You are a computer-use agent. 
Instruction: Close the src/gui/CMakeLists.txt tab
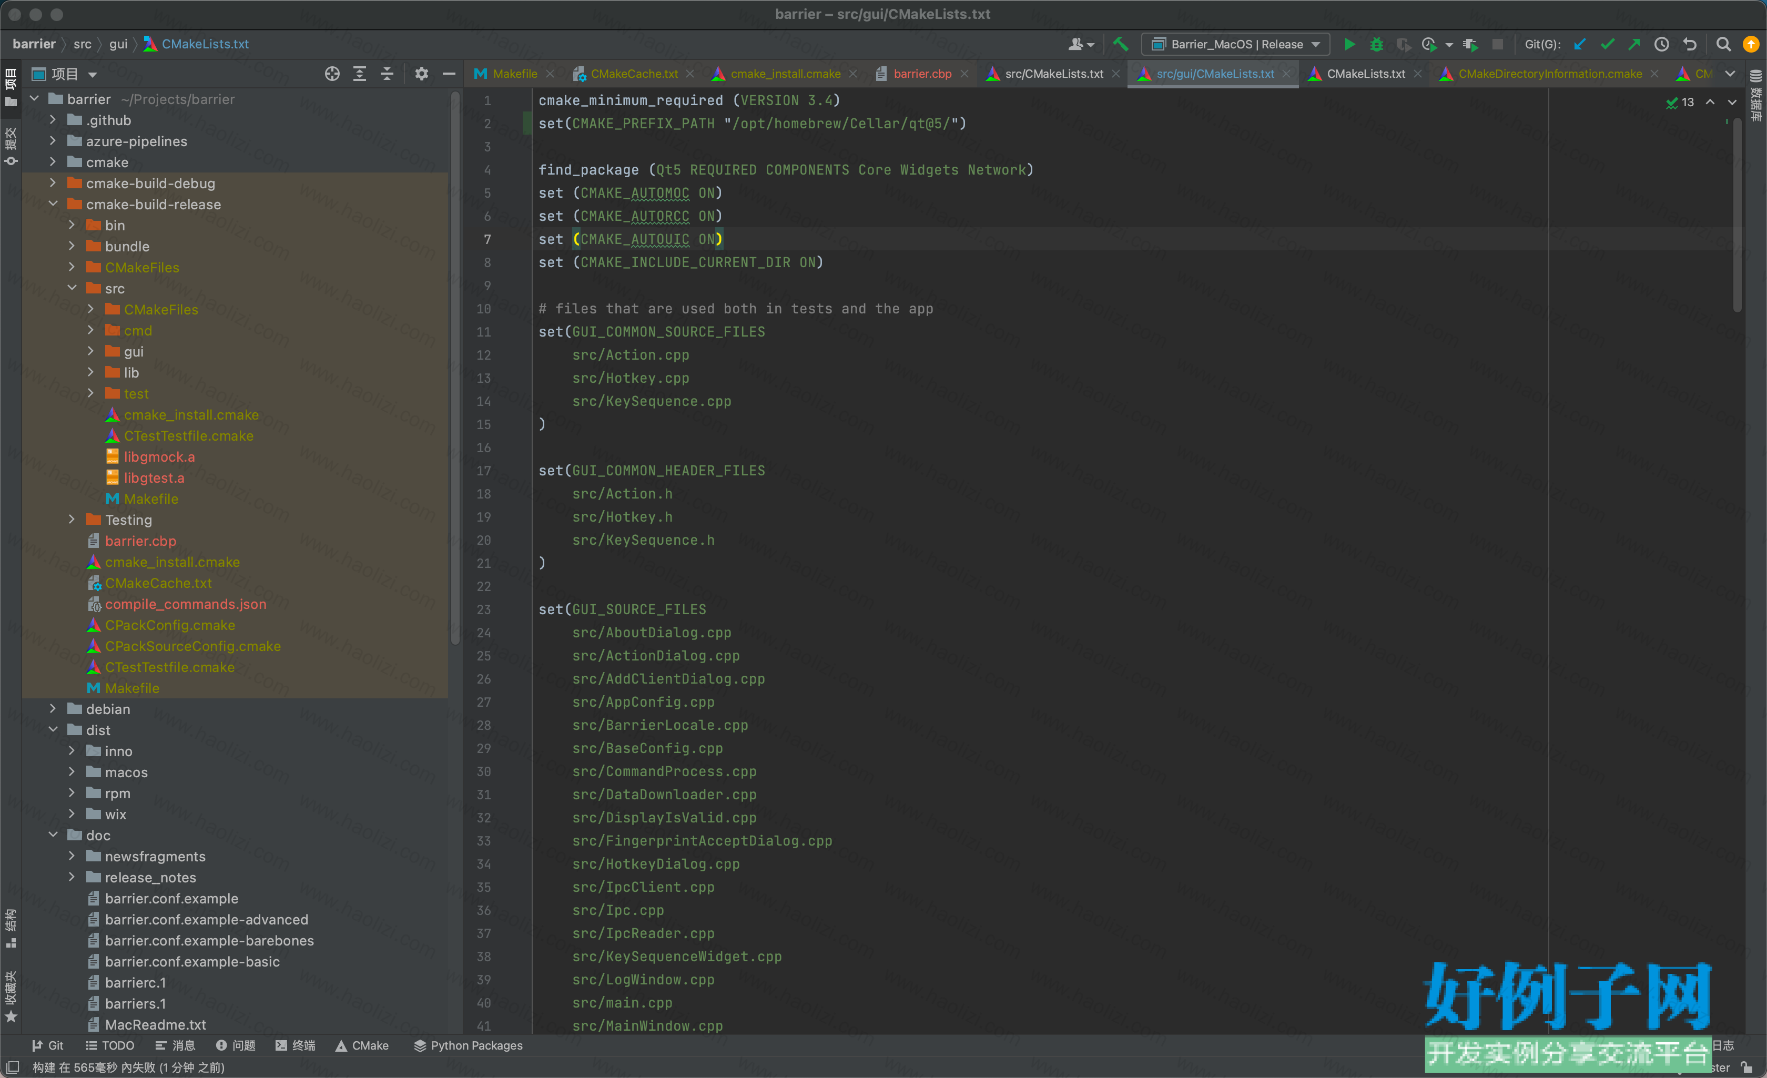1286,74
